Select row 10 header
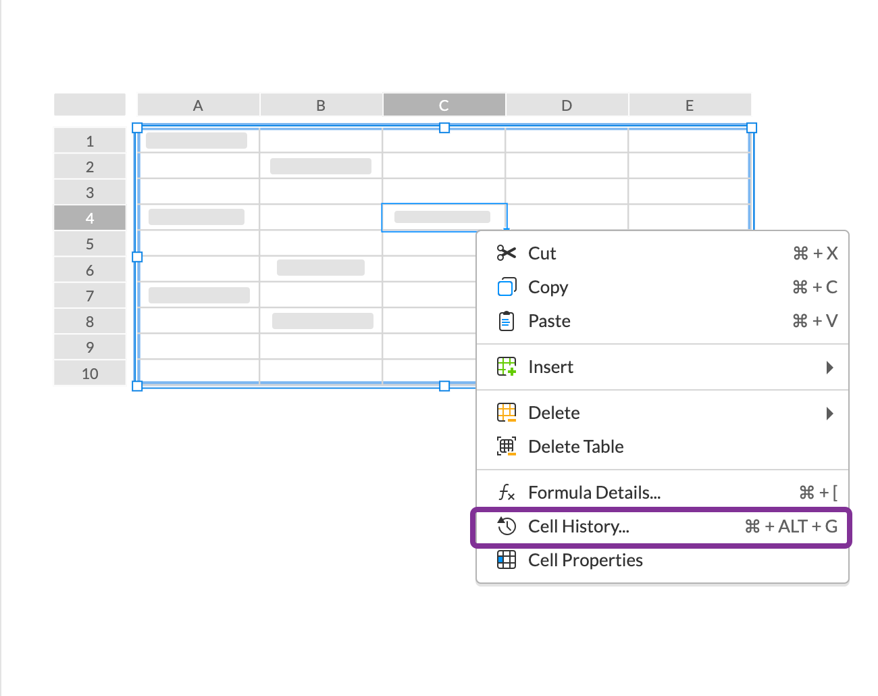Screen dimensions: 878x696 90,374
